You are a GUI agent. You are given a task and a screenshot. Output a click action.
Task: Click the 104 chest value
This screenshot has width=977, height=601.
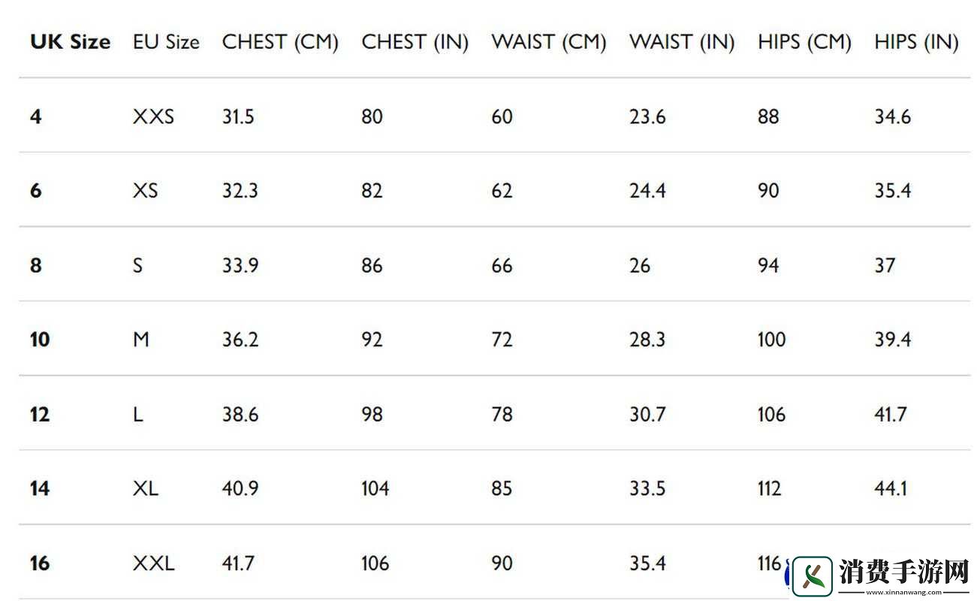click(375, 488)
